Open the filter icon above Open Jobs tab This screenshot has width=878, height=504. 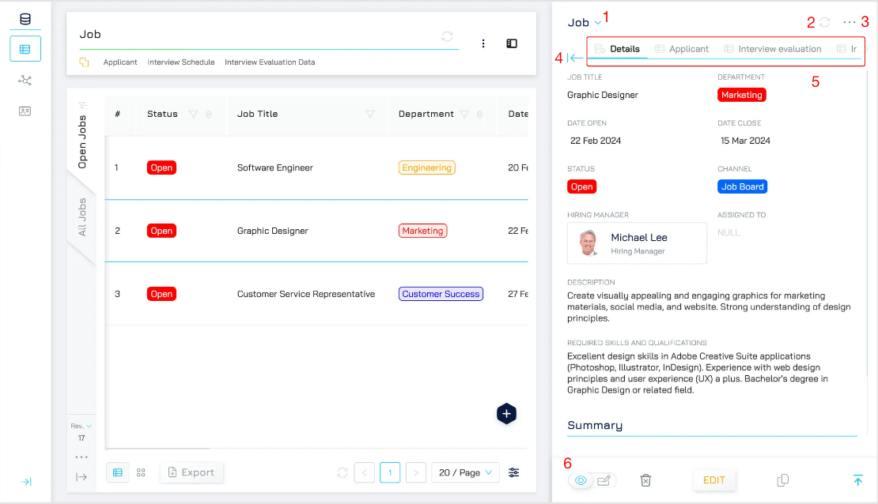83,105
